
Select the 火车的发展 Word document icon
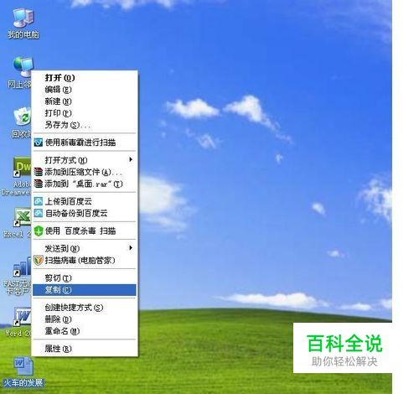23,366
